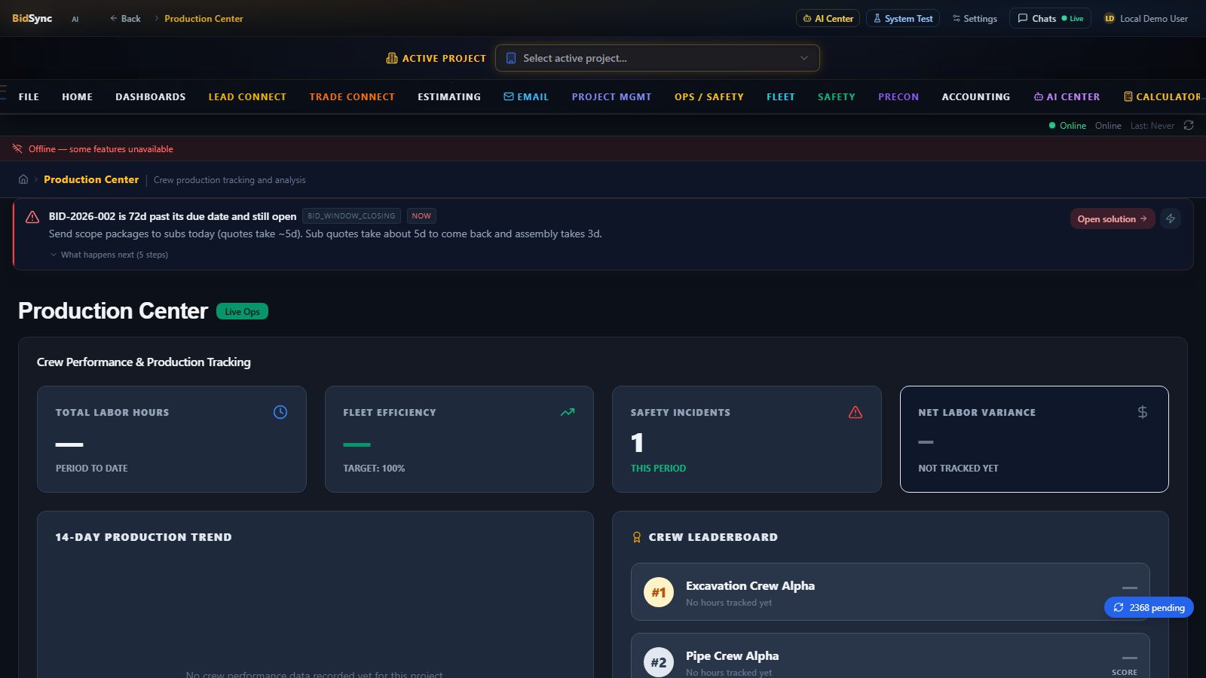
Task: Open the DASHBOARDS menu
Action: pos(151,96)
